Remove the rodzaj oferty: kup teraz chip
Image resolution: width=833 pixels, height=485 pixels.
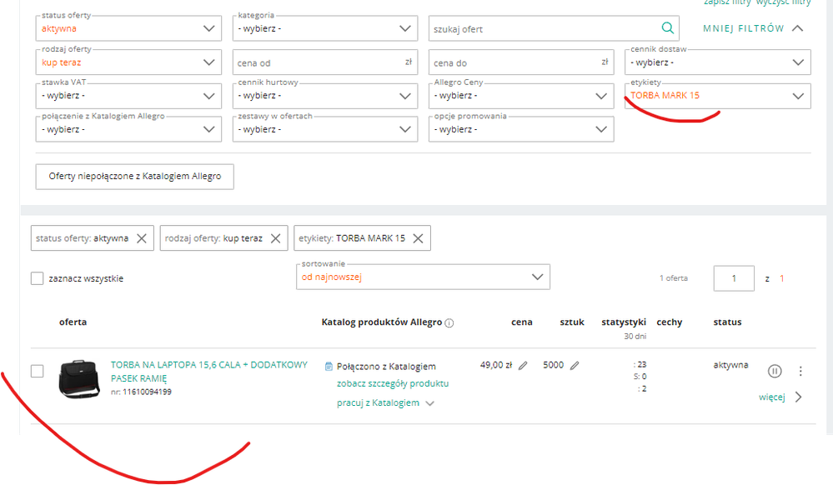(275, 238)
